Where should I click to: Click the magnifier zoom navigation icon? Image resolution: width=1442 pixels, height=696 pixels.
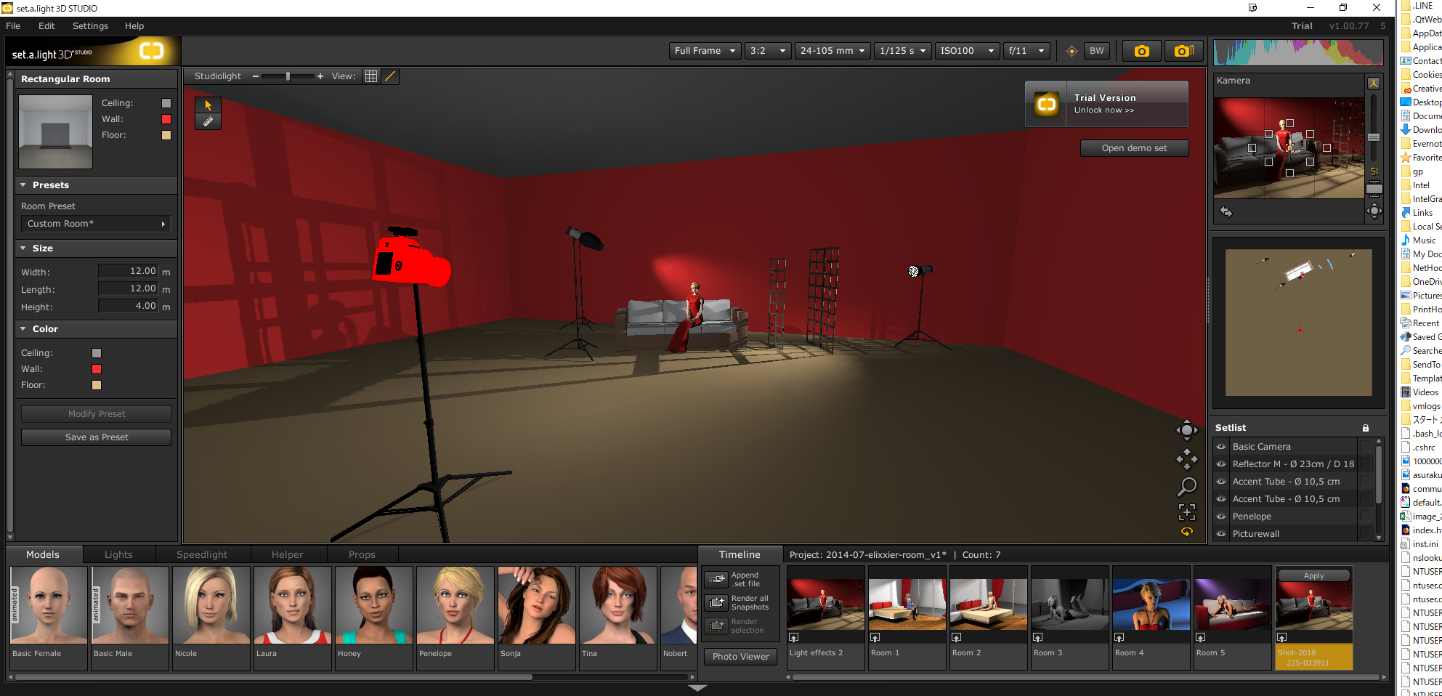(x=1186, y=486)
